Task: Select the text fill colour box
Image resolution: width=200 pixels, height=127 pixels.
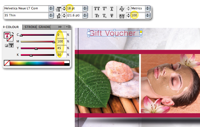Action: pyautogui.click(x=7, y=35)
